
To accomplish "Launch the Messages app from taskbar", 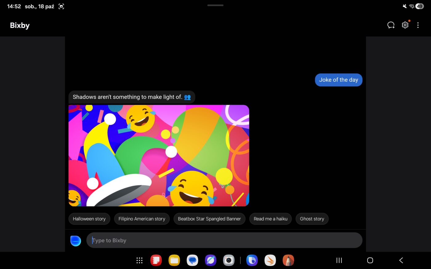I will 192,260.
